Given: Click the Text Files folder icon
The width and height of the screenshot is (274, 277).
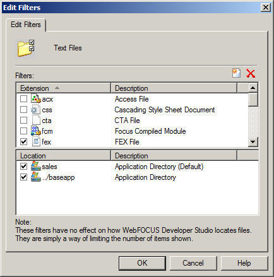Looking at the screenshot, I should point(26,49).
